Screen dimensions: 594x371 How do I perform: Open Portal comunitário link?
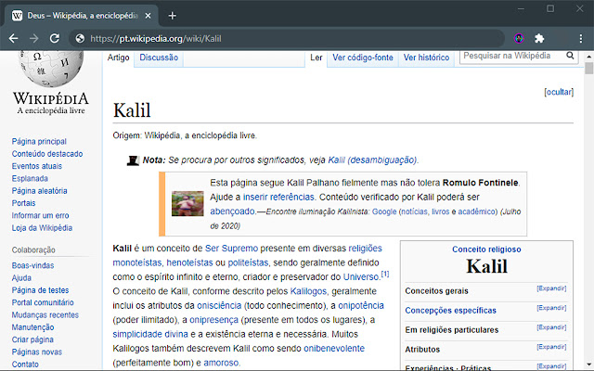[x=43, y=302]
